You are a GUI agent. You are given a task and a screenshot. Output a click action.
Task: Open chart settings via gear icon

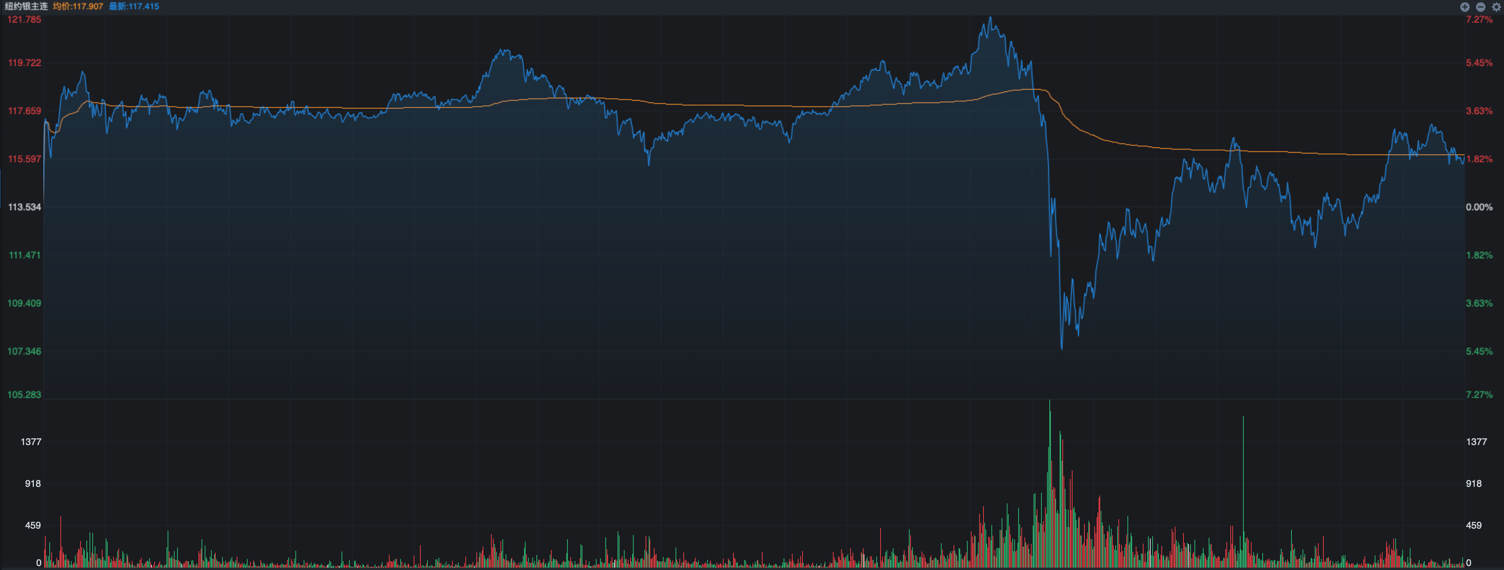click(1497, 7)
